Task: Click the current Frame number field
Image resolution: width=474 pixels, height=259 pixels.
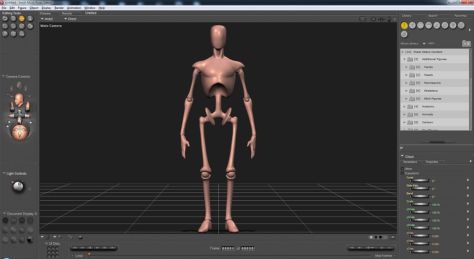Action: [228, 248]
